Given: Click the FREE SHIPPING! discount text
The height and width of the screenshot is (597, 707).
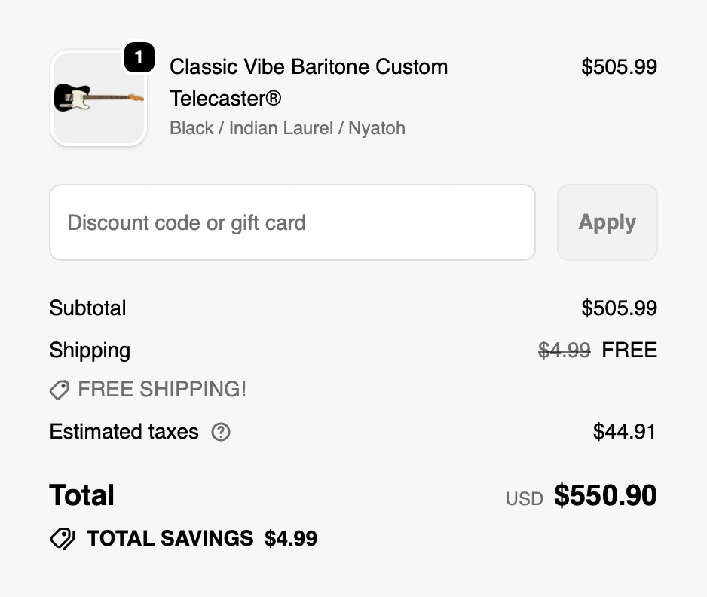Looking at the screenshot, I should 162,390.
